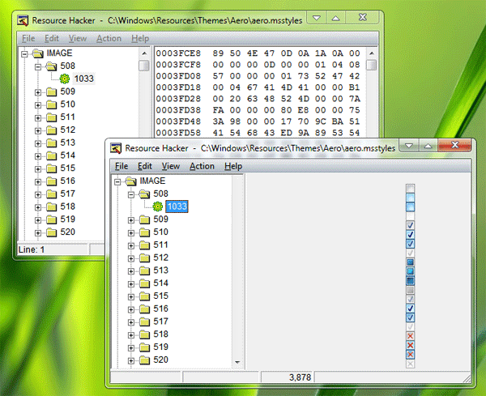Click folder icon of 513 in front window

[x=144, y=270]
